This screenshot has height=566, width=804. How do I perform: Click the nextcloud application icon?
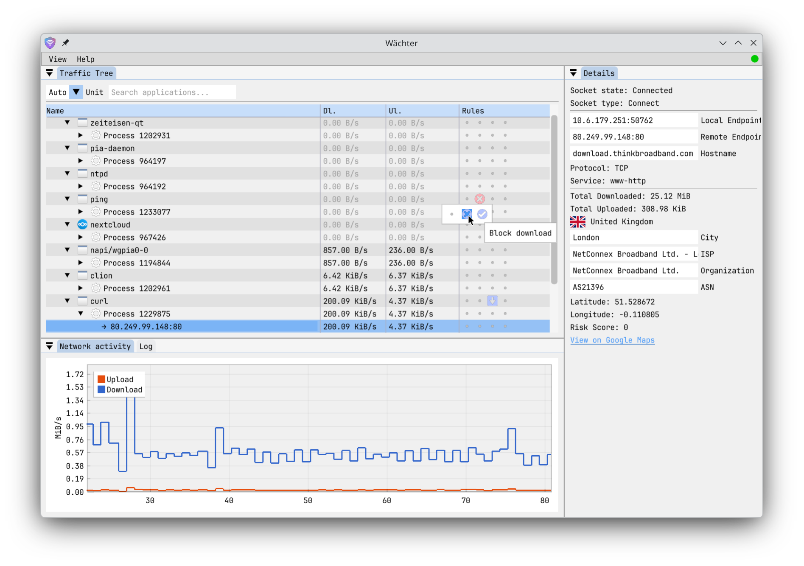82,224
